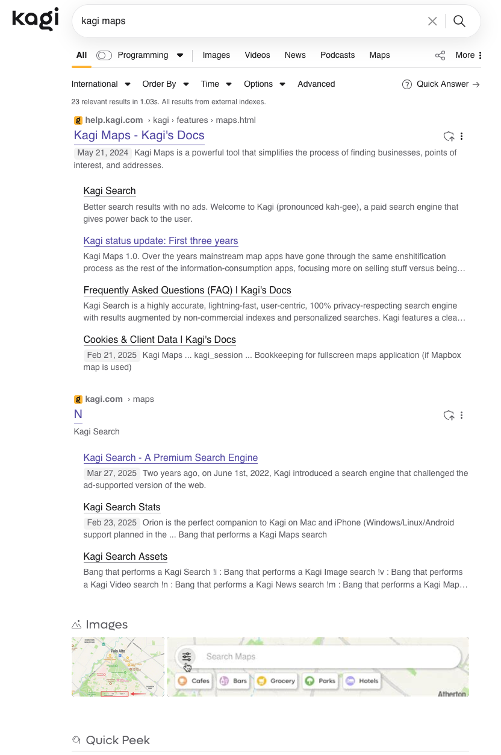This screenshot has width=501, height=755.
Task: Click the share icon beside More
Action: point(440,55)
